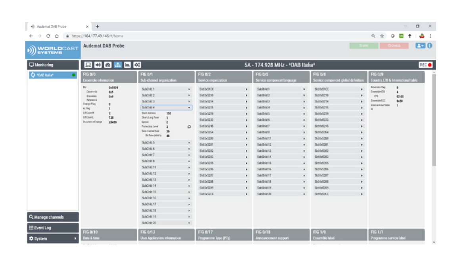Click the Manage channels button
The image size is (460, 265).
pyautogui.click(x=53, y=217)
